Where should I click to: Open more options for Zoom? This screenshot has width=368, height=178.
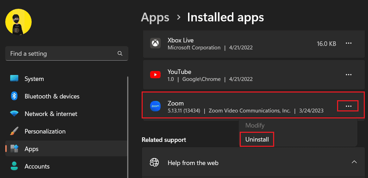pyautogui.click(x=348, y=106)
